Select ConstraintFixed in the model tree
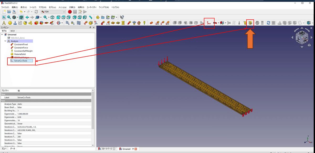Image resolution: width=315 pixels, height=153 pixels. pyautogui.click(x=21, y=44)
